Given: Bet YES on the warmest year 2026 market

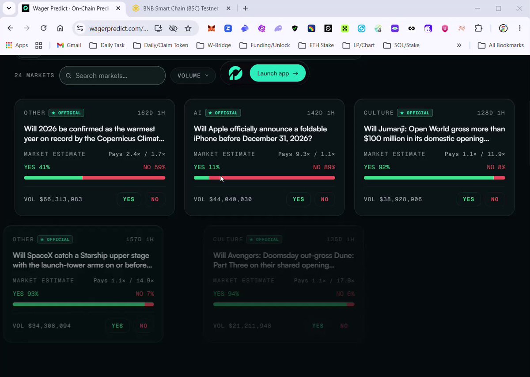Looking at the screenshot, I should click(129, 199).
